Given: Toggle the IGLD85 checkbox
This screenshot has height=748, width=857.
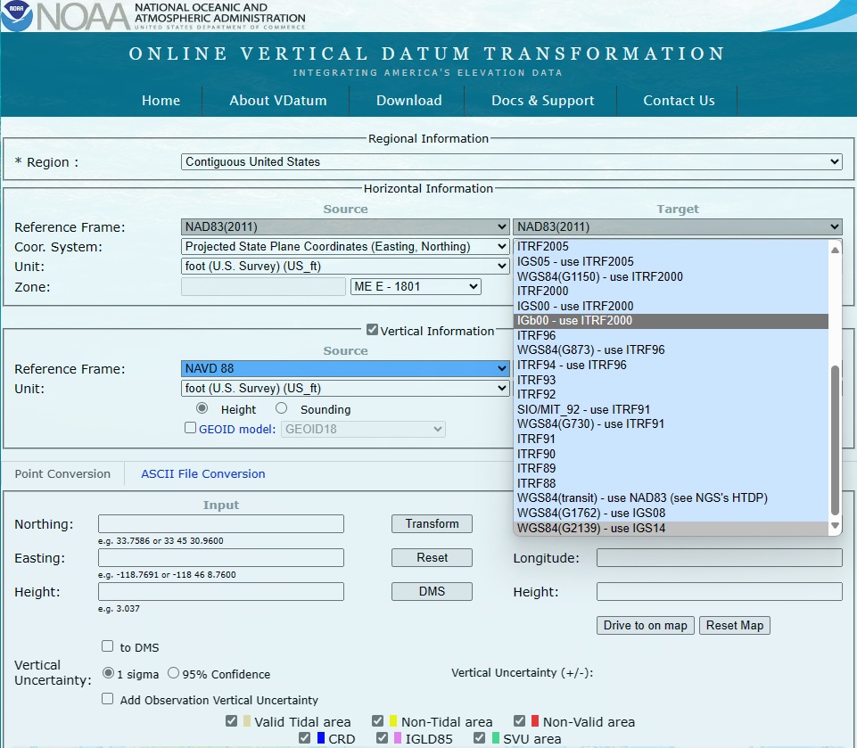Looking at the screenshot, I should [382, 737].
